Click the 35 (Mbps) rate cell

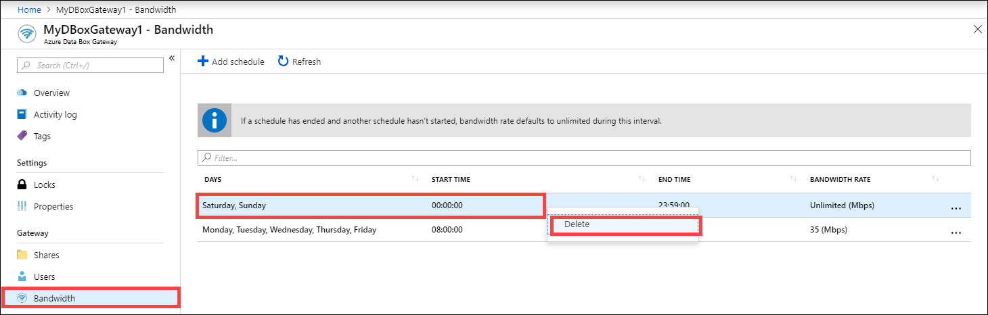(828, 229)
